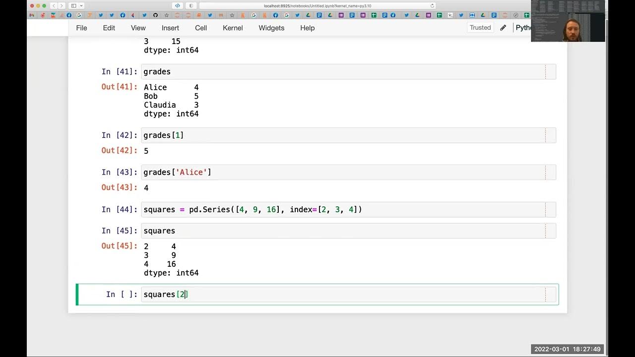This screenshot has width=635, height=357.
Task: Click the Out[45] output prompt
Action: point(120,246)
